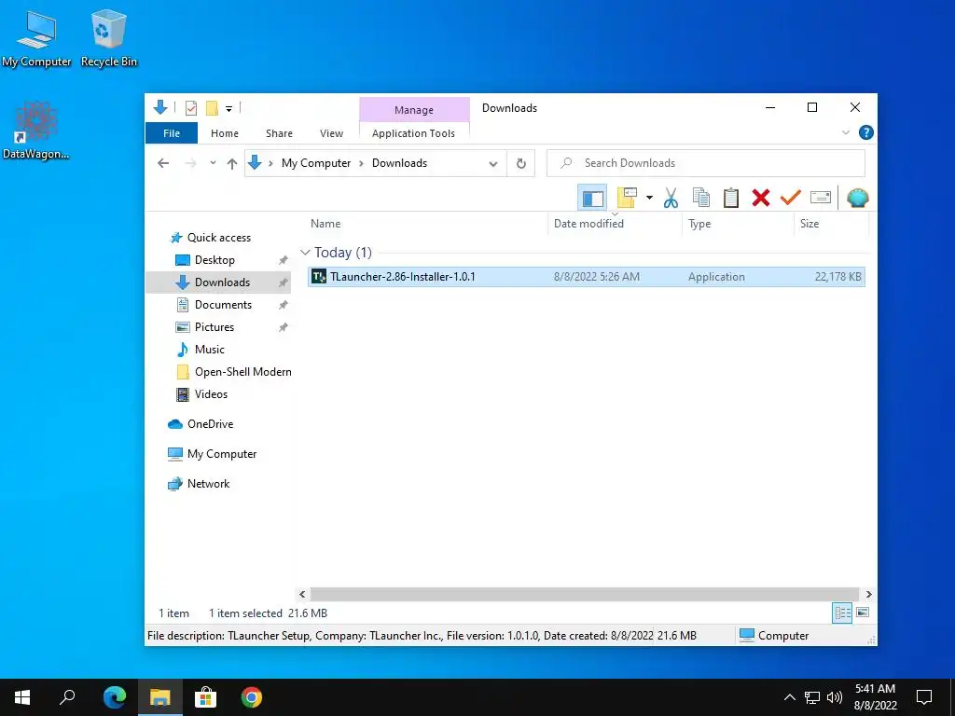The width and height of the screenshot is (955, 716).
Task: Click the Paste clipboard icon
Action: (x=731, y=198)
